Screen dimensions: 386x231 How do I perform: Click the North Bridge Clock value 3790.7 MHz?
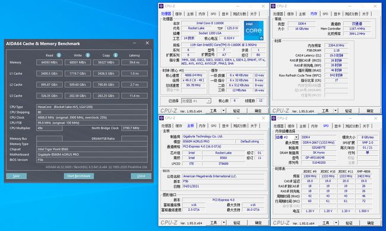tap(134, 128)
